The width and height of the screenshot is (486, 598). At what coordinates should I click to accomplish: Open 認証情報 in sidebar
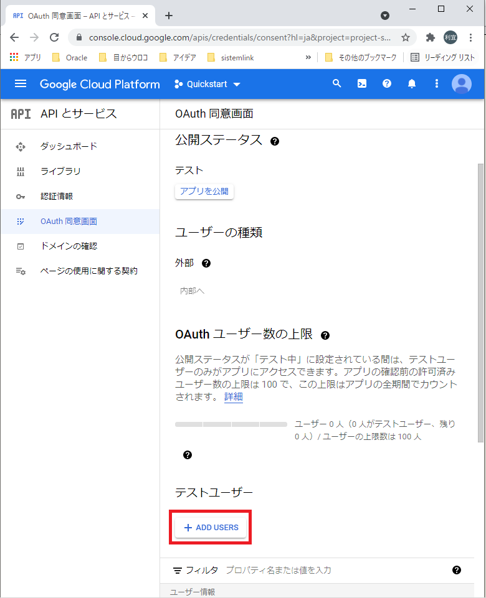pyautogui.click(x=57, y=196)
